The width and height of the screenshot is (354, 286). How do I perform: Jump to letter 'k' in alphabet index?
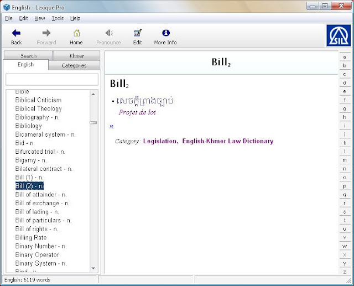click(345, 143)
